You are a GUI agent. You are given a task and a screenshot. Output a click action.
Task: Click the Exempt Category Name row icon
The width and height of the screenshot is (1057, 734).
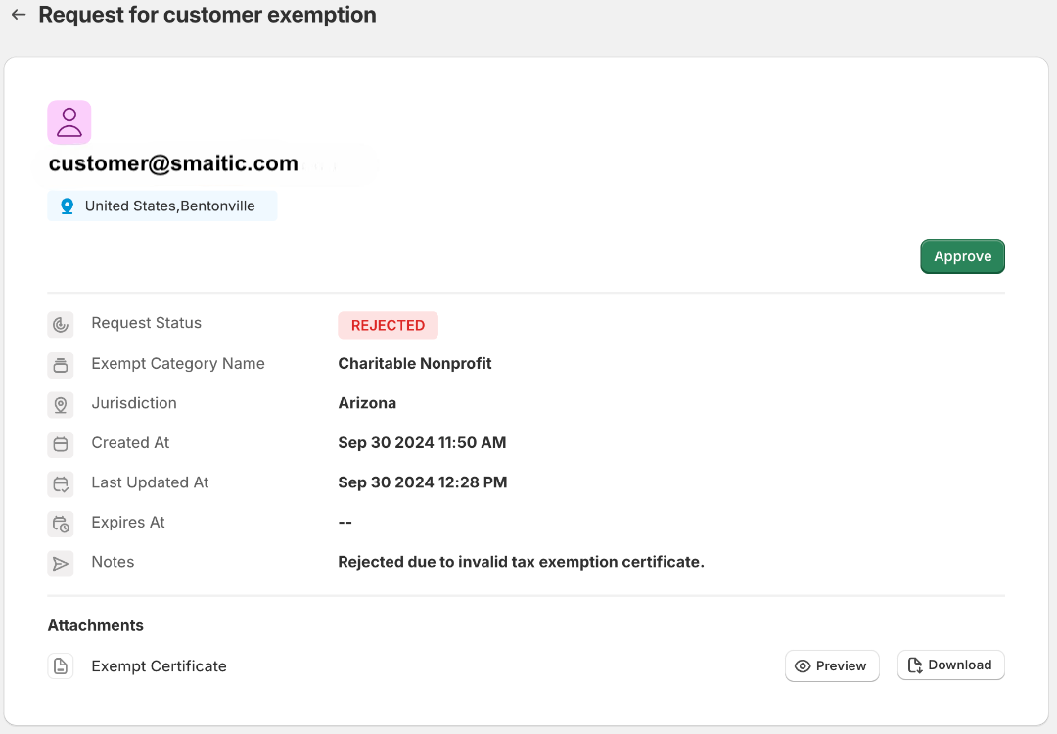click(x=61, y=365)
